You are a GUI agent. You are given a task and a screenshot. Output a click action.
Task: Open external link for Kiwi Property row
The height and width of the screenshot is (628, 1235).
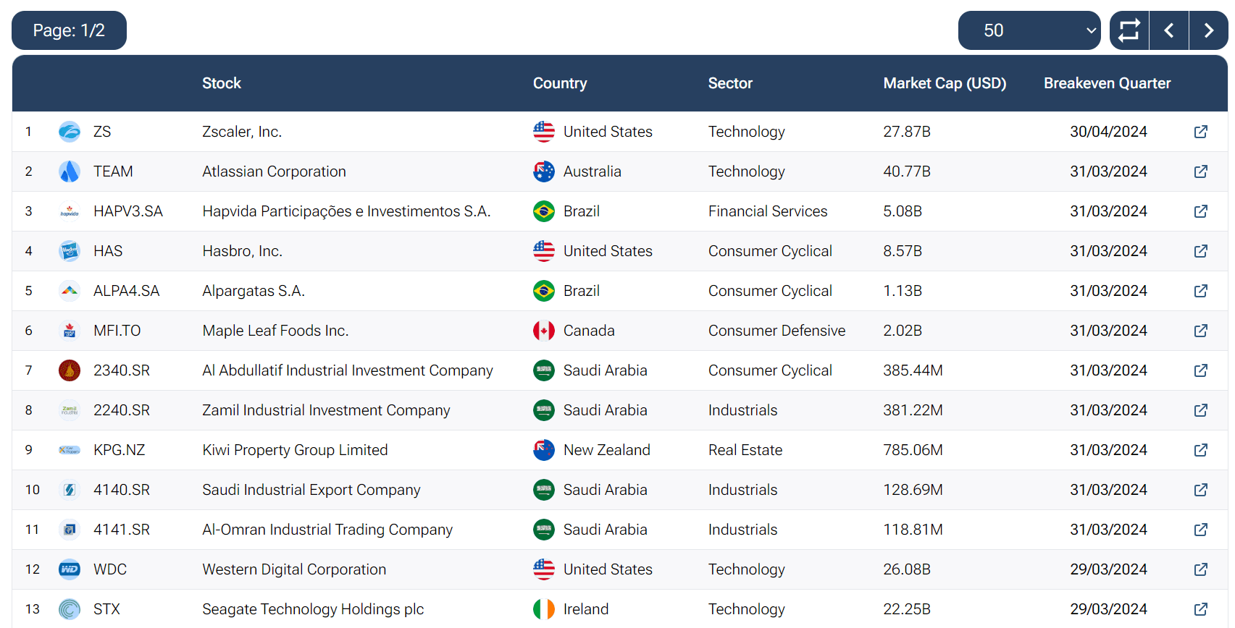coord(1200,450)
